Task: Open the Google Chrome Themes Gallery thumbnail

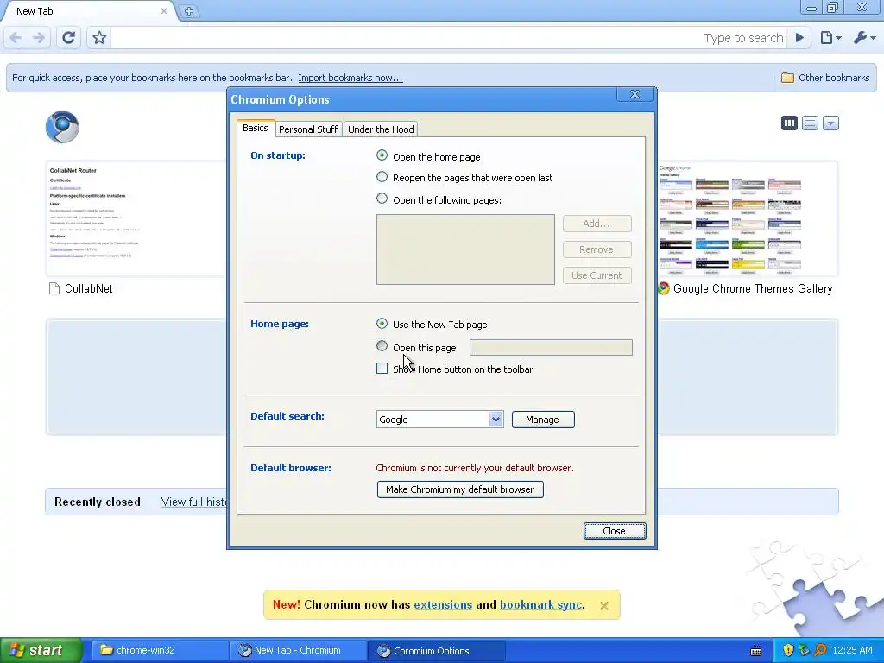Action: point(747,218)
